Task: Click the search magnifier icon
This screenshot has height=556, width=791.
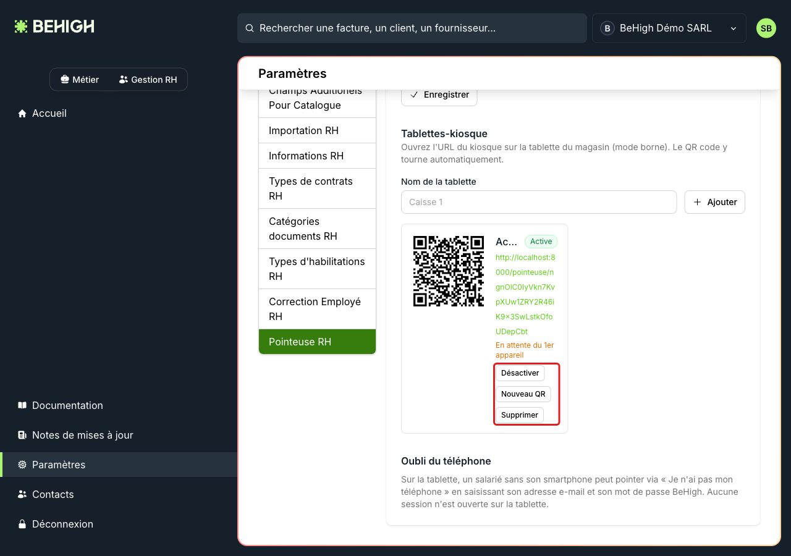Action: [250, 28]
